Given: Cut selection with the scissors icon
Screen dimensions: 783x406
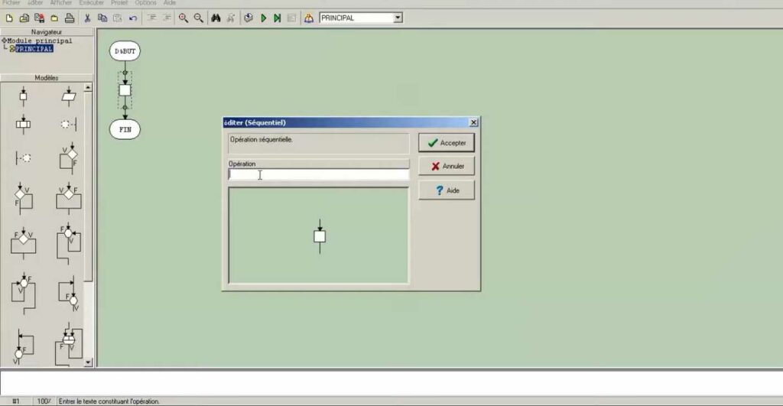Looking at the screenshot, I should [x=87, y=18].
